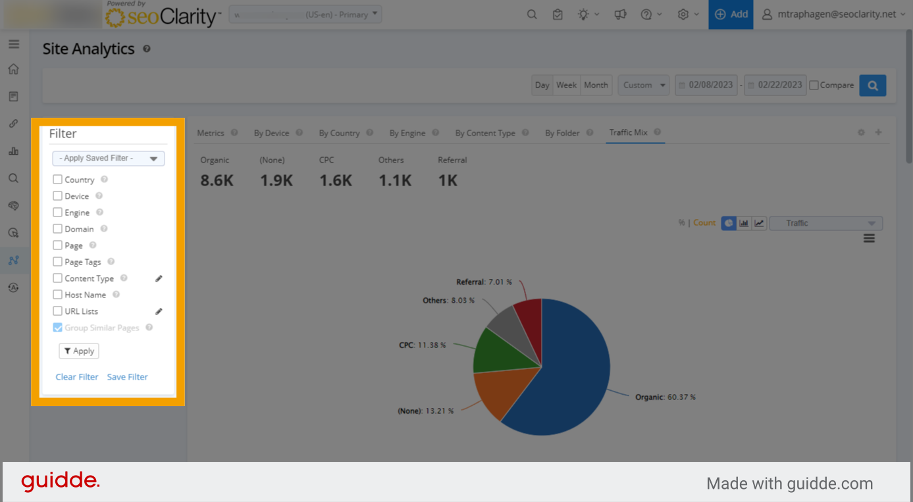
Task: Open the Traffic metric dropdown
Action: tap(826, 223)
